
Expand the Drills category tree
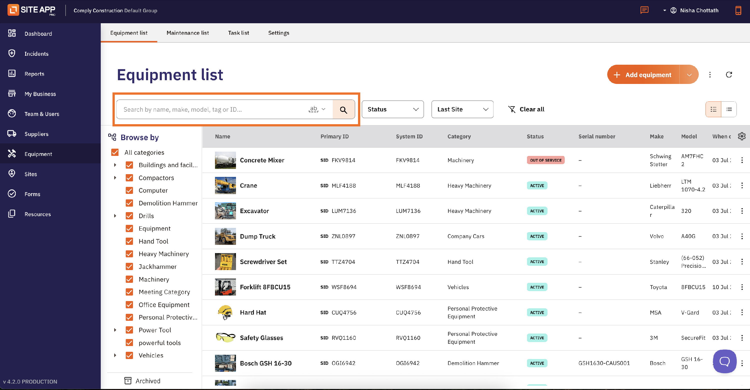click(x=115, y=216)
